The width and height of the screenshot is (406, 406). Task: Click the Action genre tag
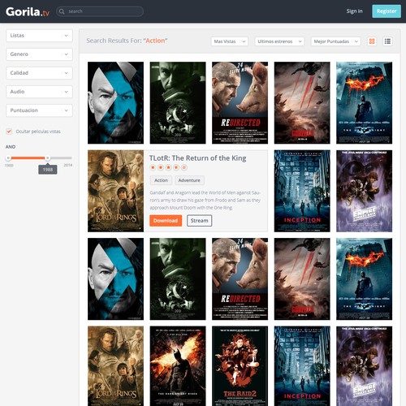[x=161, y=180]
